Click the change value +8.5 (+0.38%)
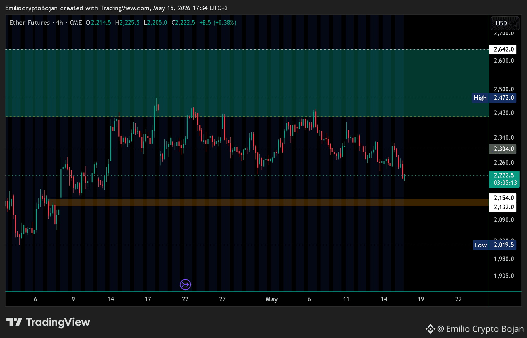 (218, 23)
